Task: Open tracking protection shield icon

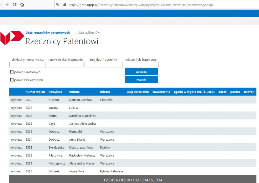Action: (x=58, y=5)
